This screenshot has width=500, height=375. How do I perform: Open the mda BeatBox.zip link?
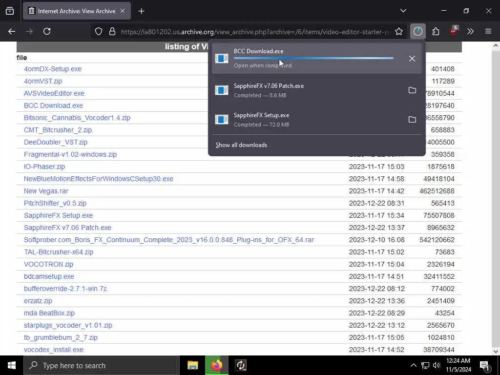click(49, 313)
